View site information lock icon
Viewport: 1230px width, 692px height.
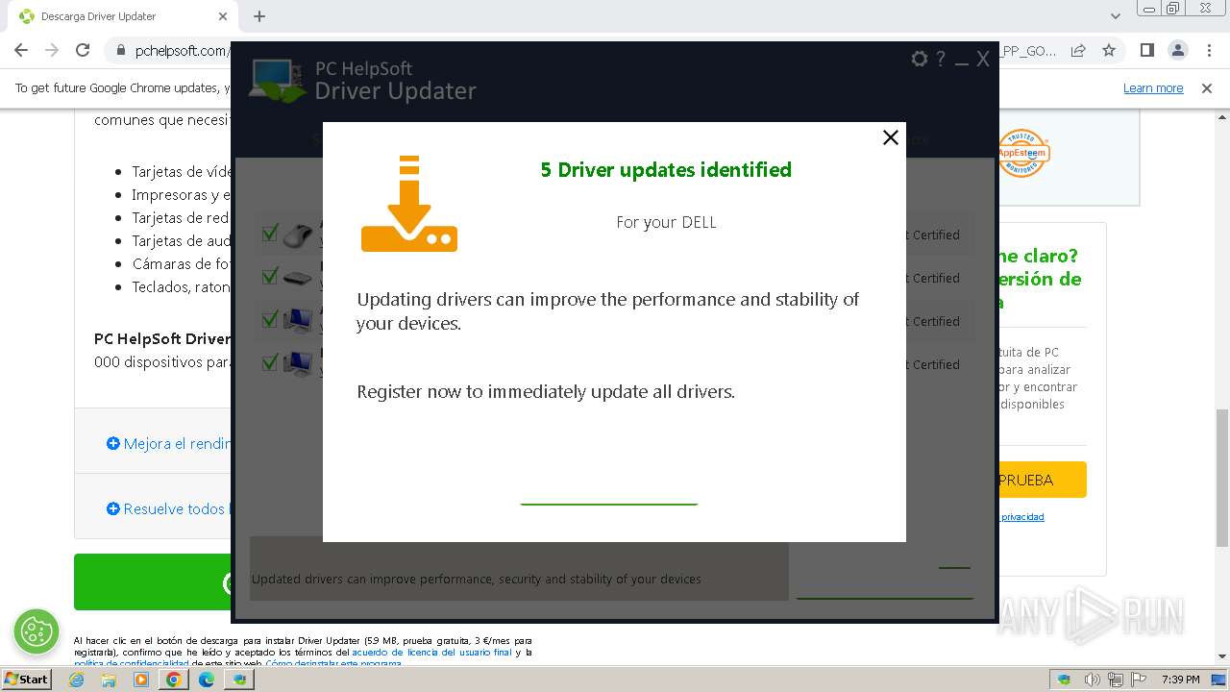pyautogui.click(x=121, y=51)
